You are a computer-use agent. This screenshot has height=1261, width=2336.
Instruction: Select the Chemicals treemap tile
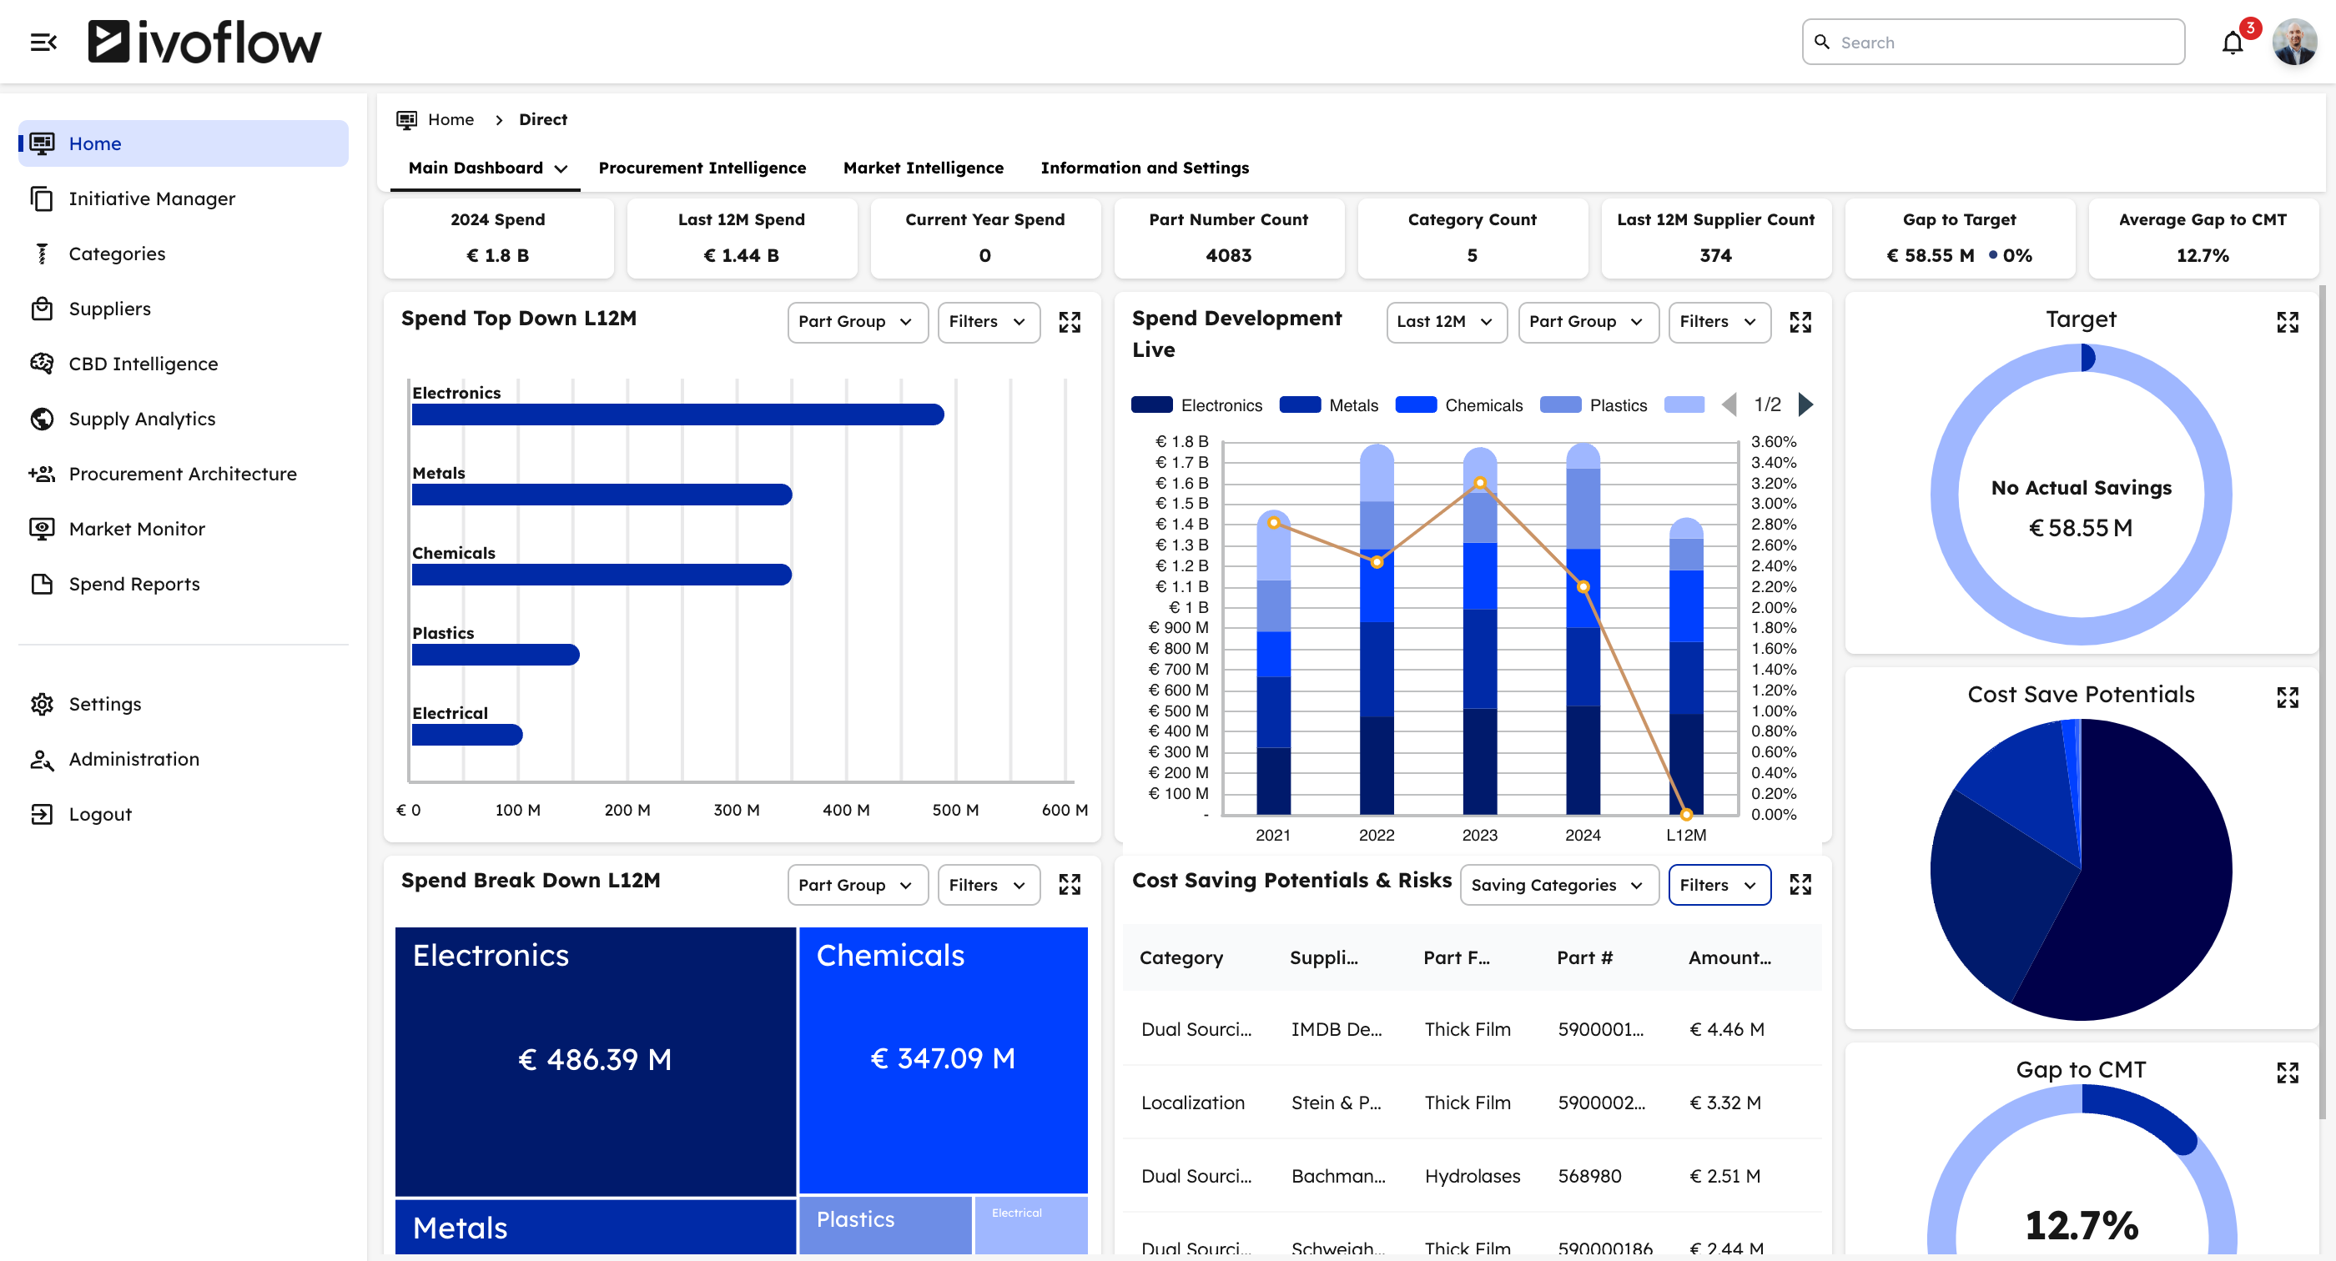pos(943,1059)
